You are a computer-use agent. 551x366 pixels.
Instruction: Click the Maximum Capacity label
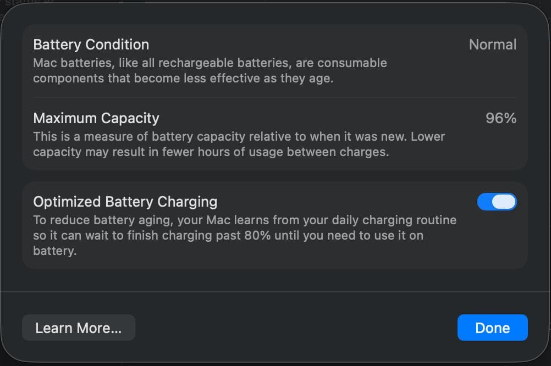coord(96,118)
